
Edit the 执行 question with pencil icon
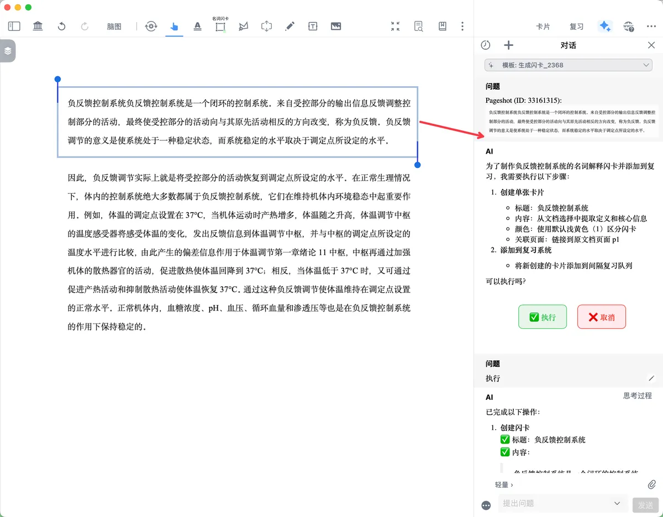click(651, 378)
